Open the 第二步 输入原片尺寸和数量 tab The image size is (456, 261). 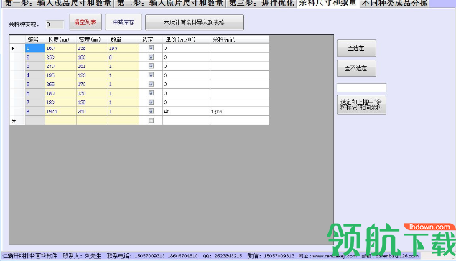coord(170,4)
